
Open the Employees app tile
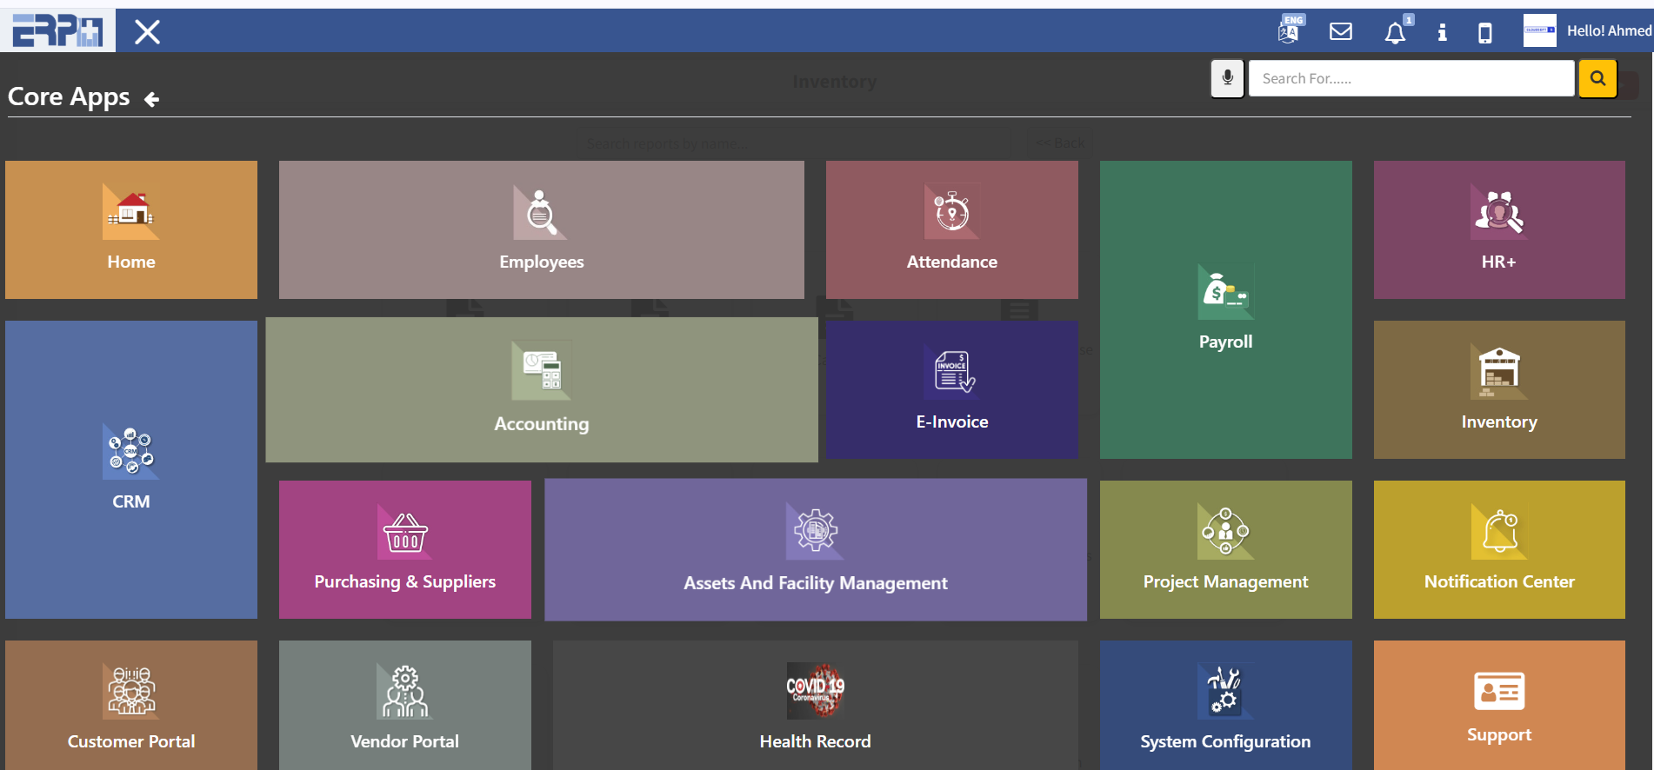(541, 230)
